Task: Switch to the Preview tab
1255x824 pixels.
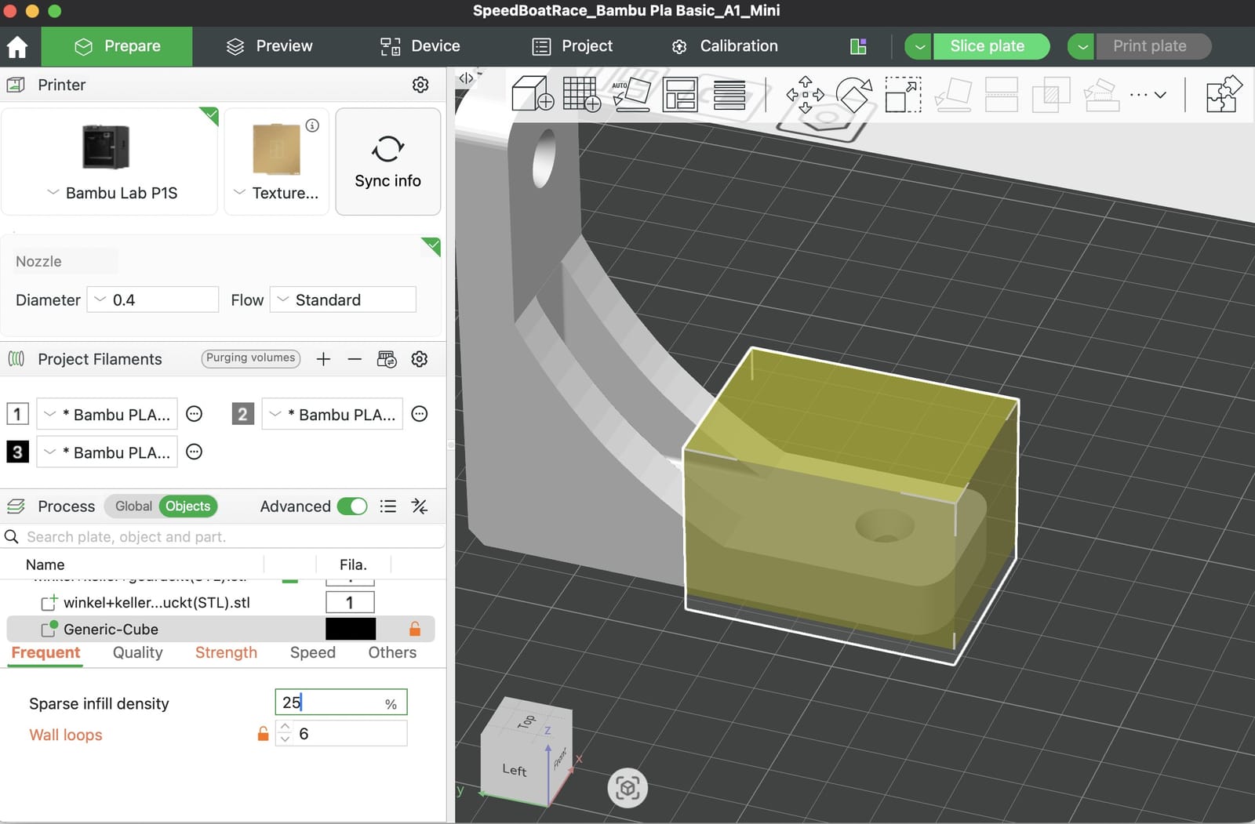Action: tap(269, 46)
